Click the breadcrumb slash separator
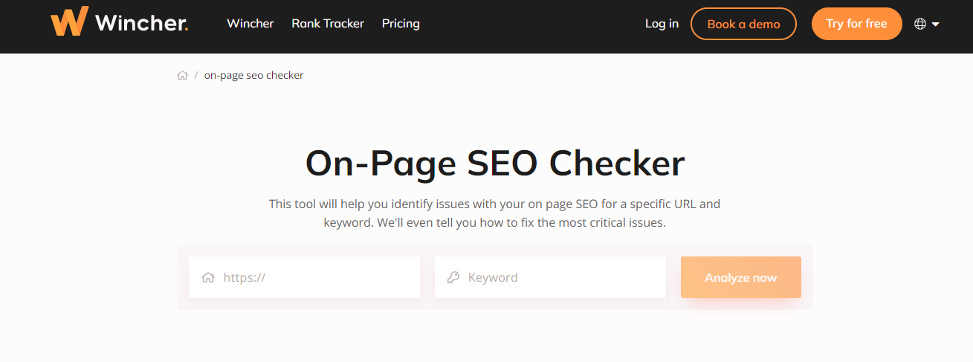 (x=196, y=75)
